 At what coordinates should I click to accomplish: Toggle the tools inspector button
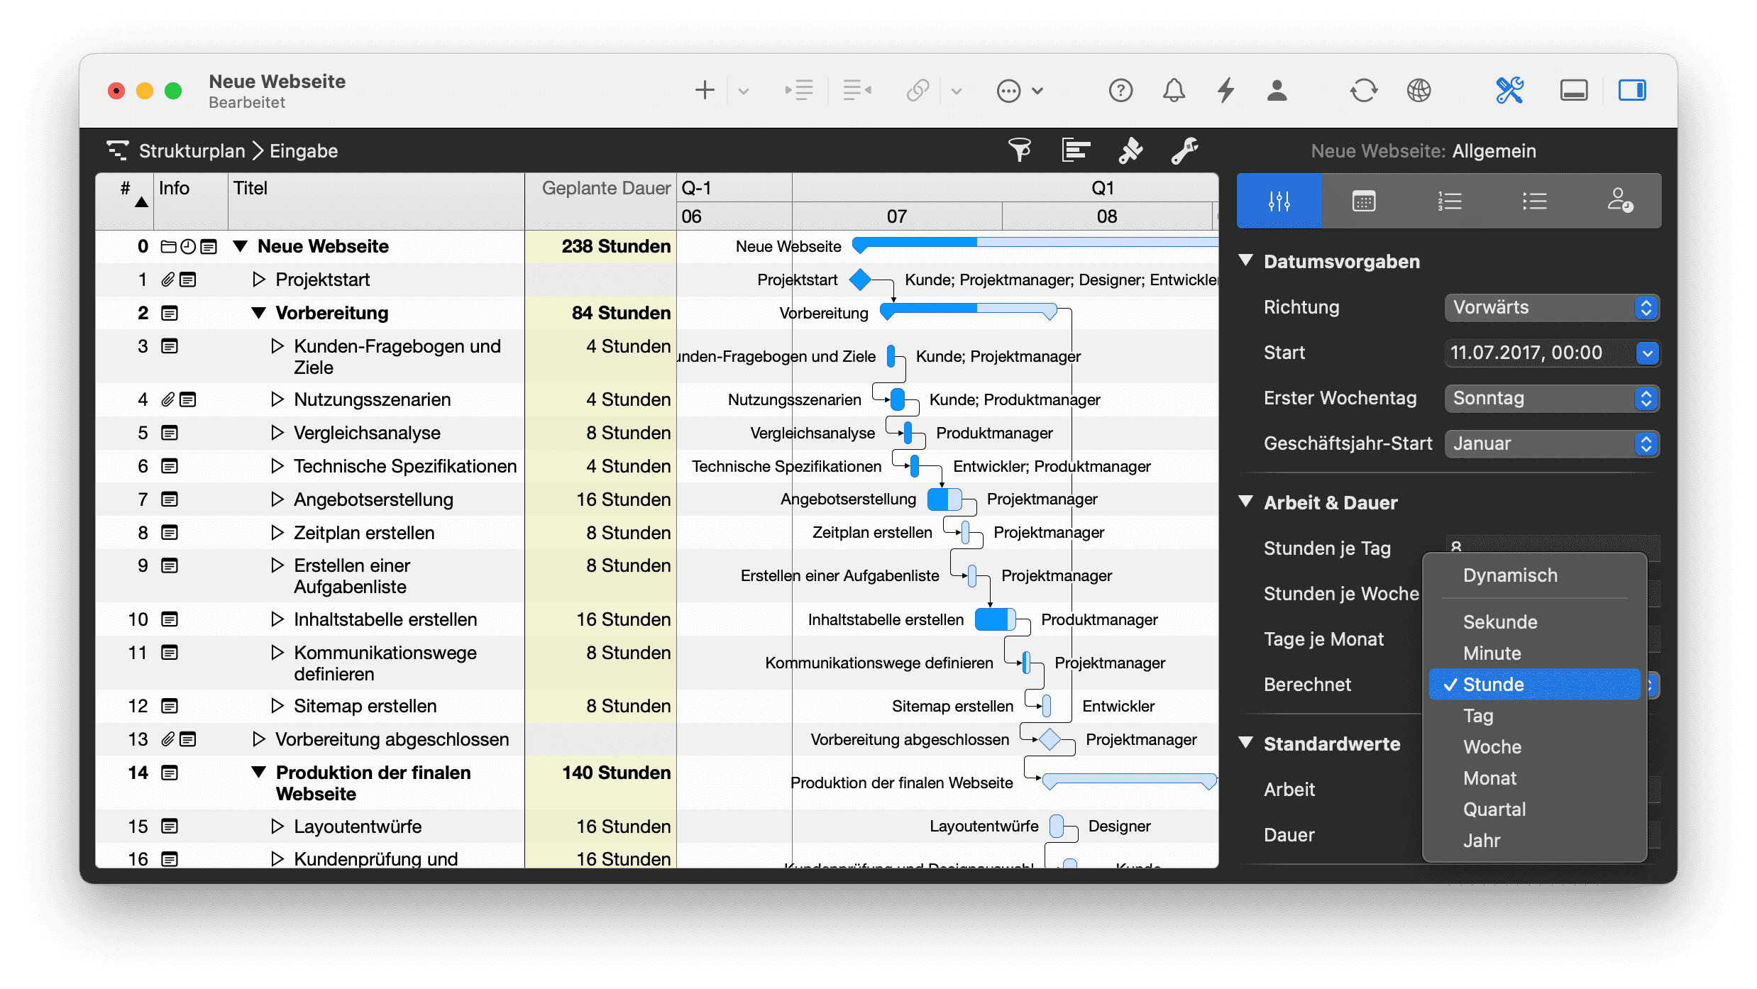[1509, 90]
